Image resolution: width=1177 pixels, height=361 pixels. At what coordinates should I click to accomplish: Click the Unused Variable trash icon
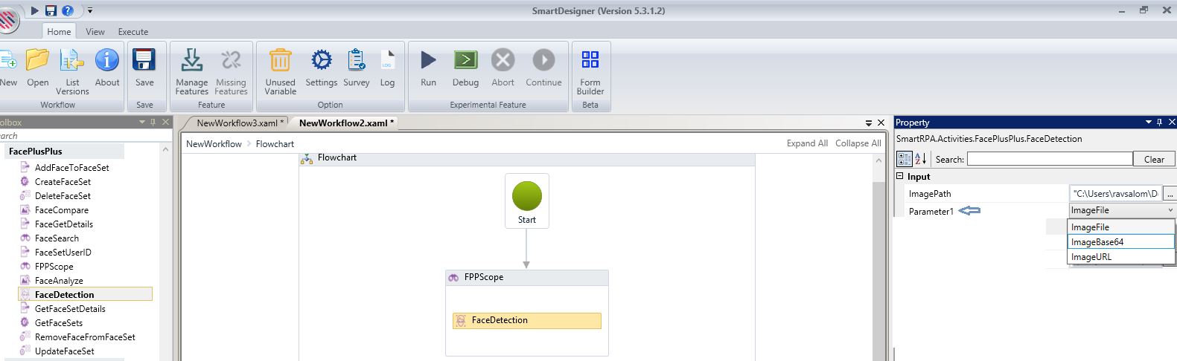tap(280, 60)
